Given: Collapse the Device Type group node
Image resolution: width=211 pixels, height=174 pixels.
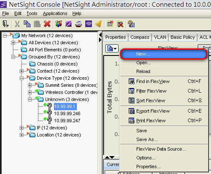Looking at the screenshot, I should tap(21, 78).
